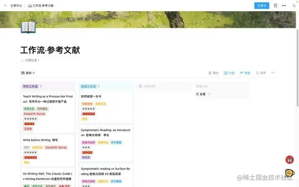Image resolution: width=299 pixels, height=187 pixels.
Task: Click 写作方法 tag on Teach Writing card
Action: [x=29, y=109]
